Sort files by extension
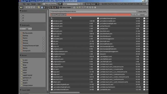Screen dimensions: 167x94 (53, 7)
